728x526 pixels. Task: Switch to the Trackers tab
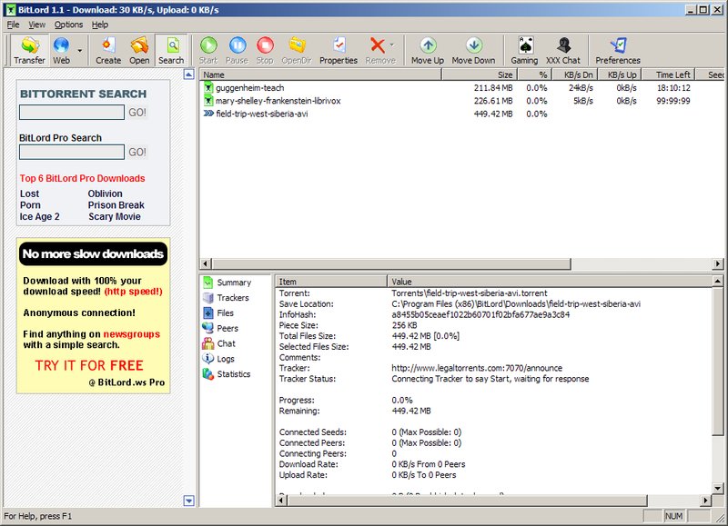(226, 298)
